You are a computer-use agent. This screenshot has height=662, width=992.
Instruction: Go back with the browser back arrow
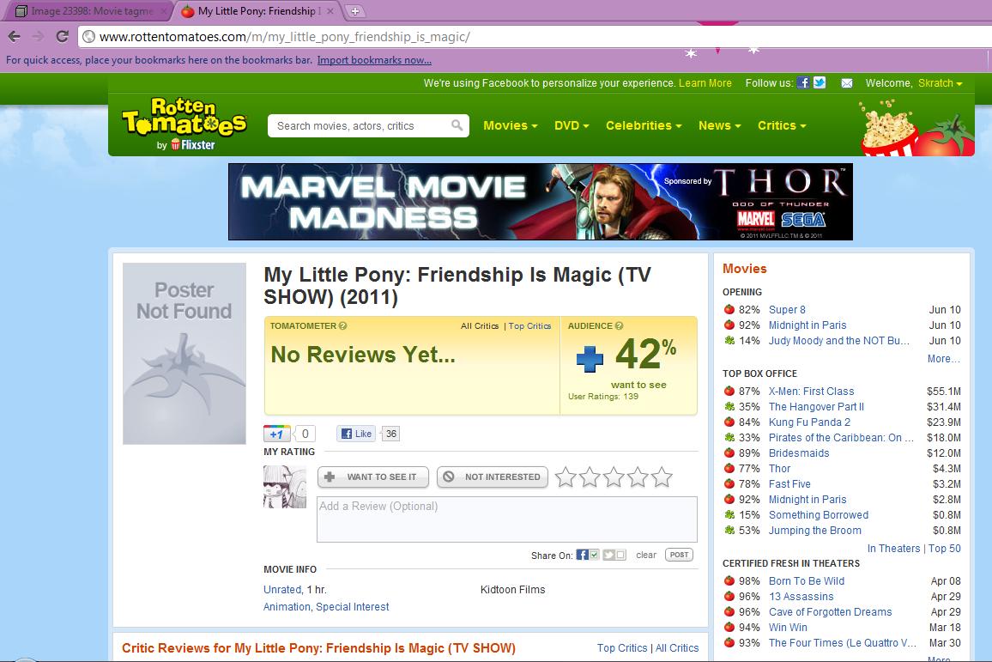14,37
